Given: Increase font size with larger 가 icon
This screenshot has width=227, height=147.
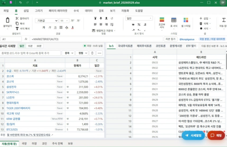Looking at the screenshot, I should click(x=72, y=21).
